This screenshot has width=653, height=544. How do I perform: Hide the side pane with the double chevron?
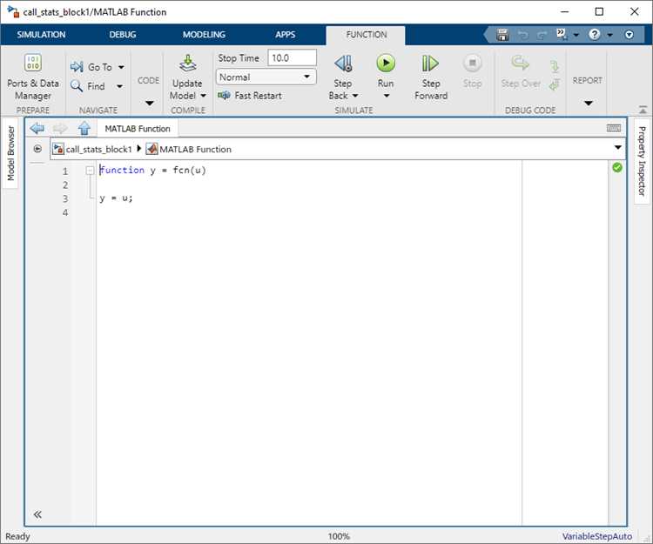(x=37, y=515)
